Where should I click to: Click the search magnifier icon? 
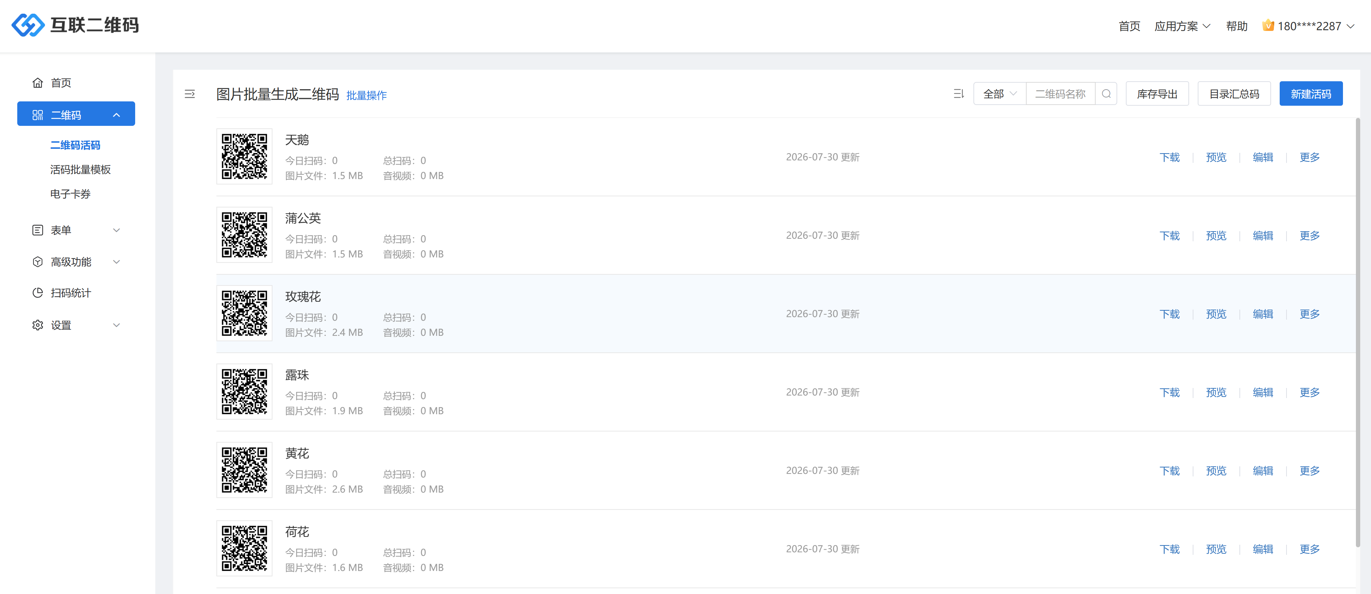pyautogui.click(x=1106, y=94)
